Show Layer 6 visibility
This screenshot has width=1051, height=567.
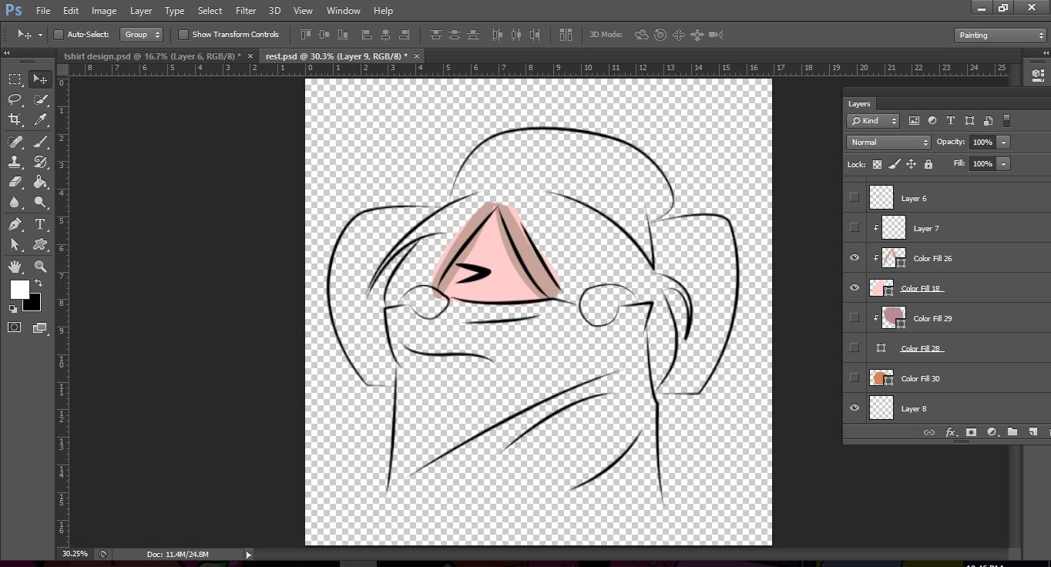click(x=854, y=198)
